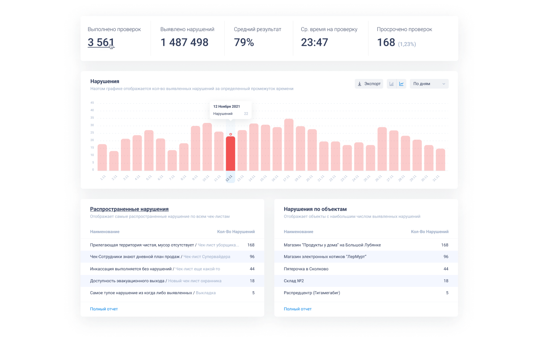Click the Экспорт download button
Image resolution: width=539 pixels, height=341 pixels.
tap(369, 84)
